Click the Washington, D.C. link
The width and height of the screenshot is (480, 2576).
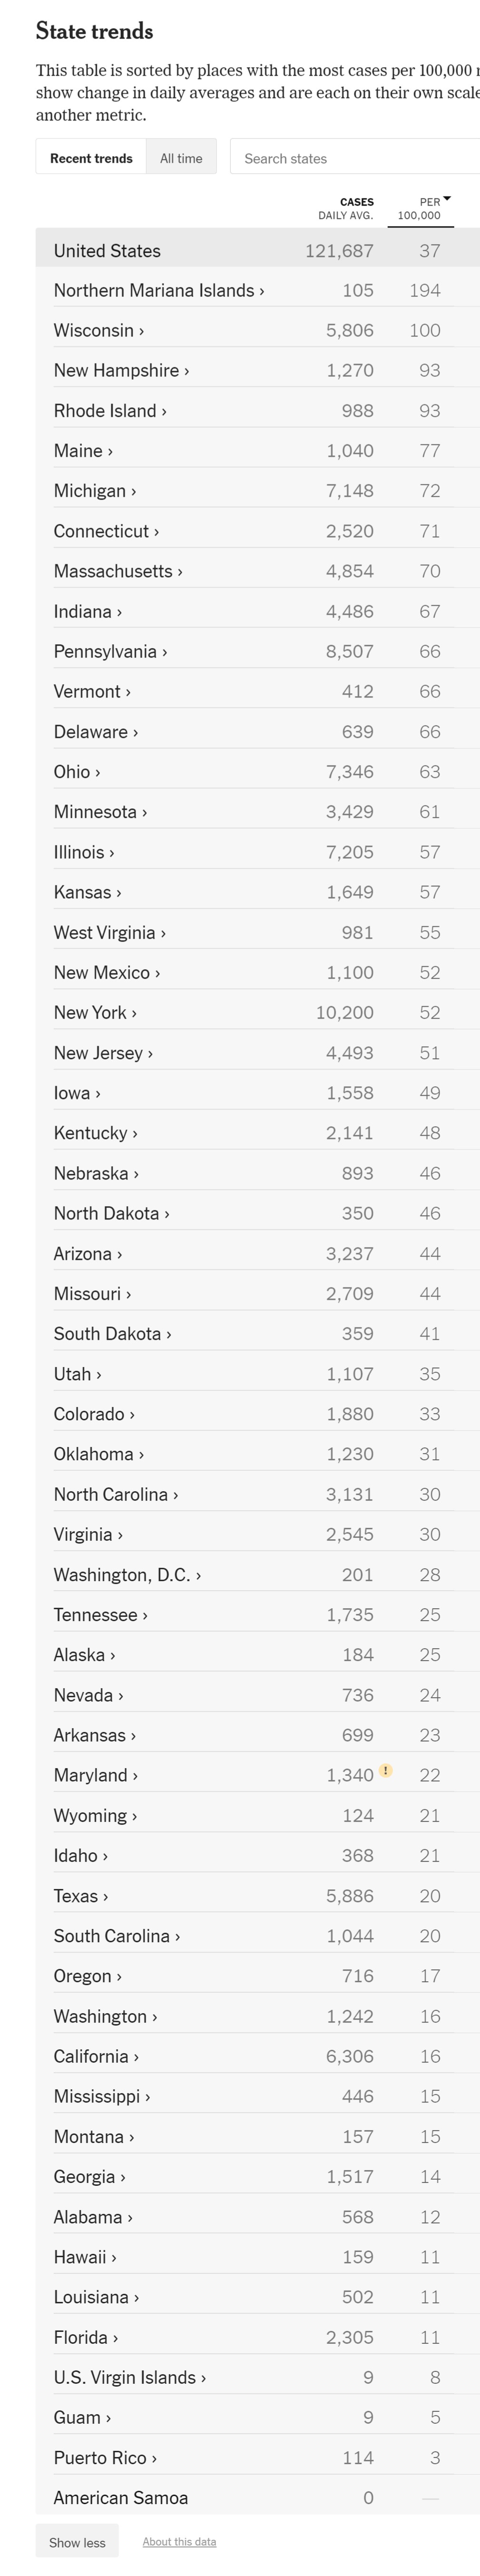tap(127, 1574)
